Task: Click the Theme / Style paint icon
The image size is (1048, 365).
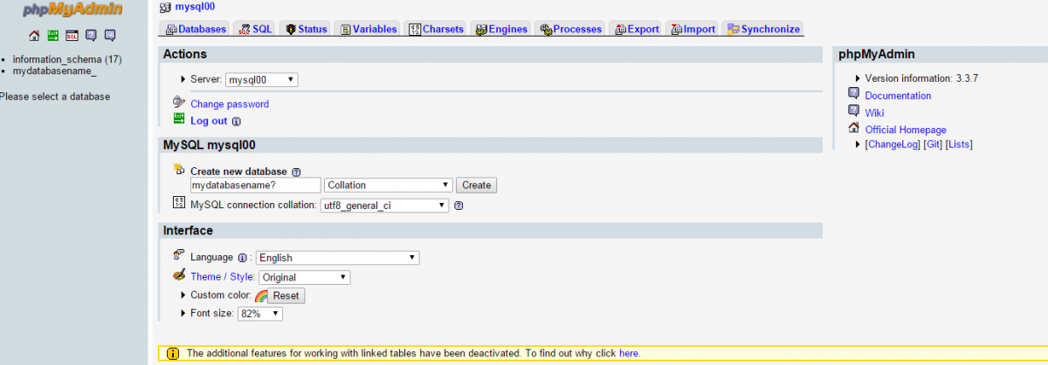Action: (179, 275)
